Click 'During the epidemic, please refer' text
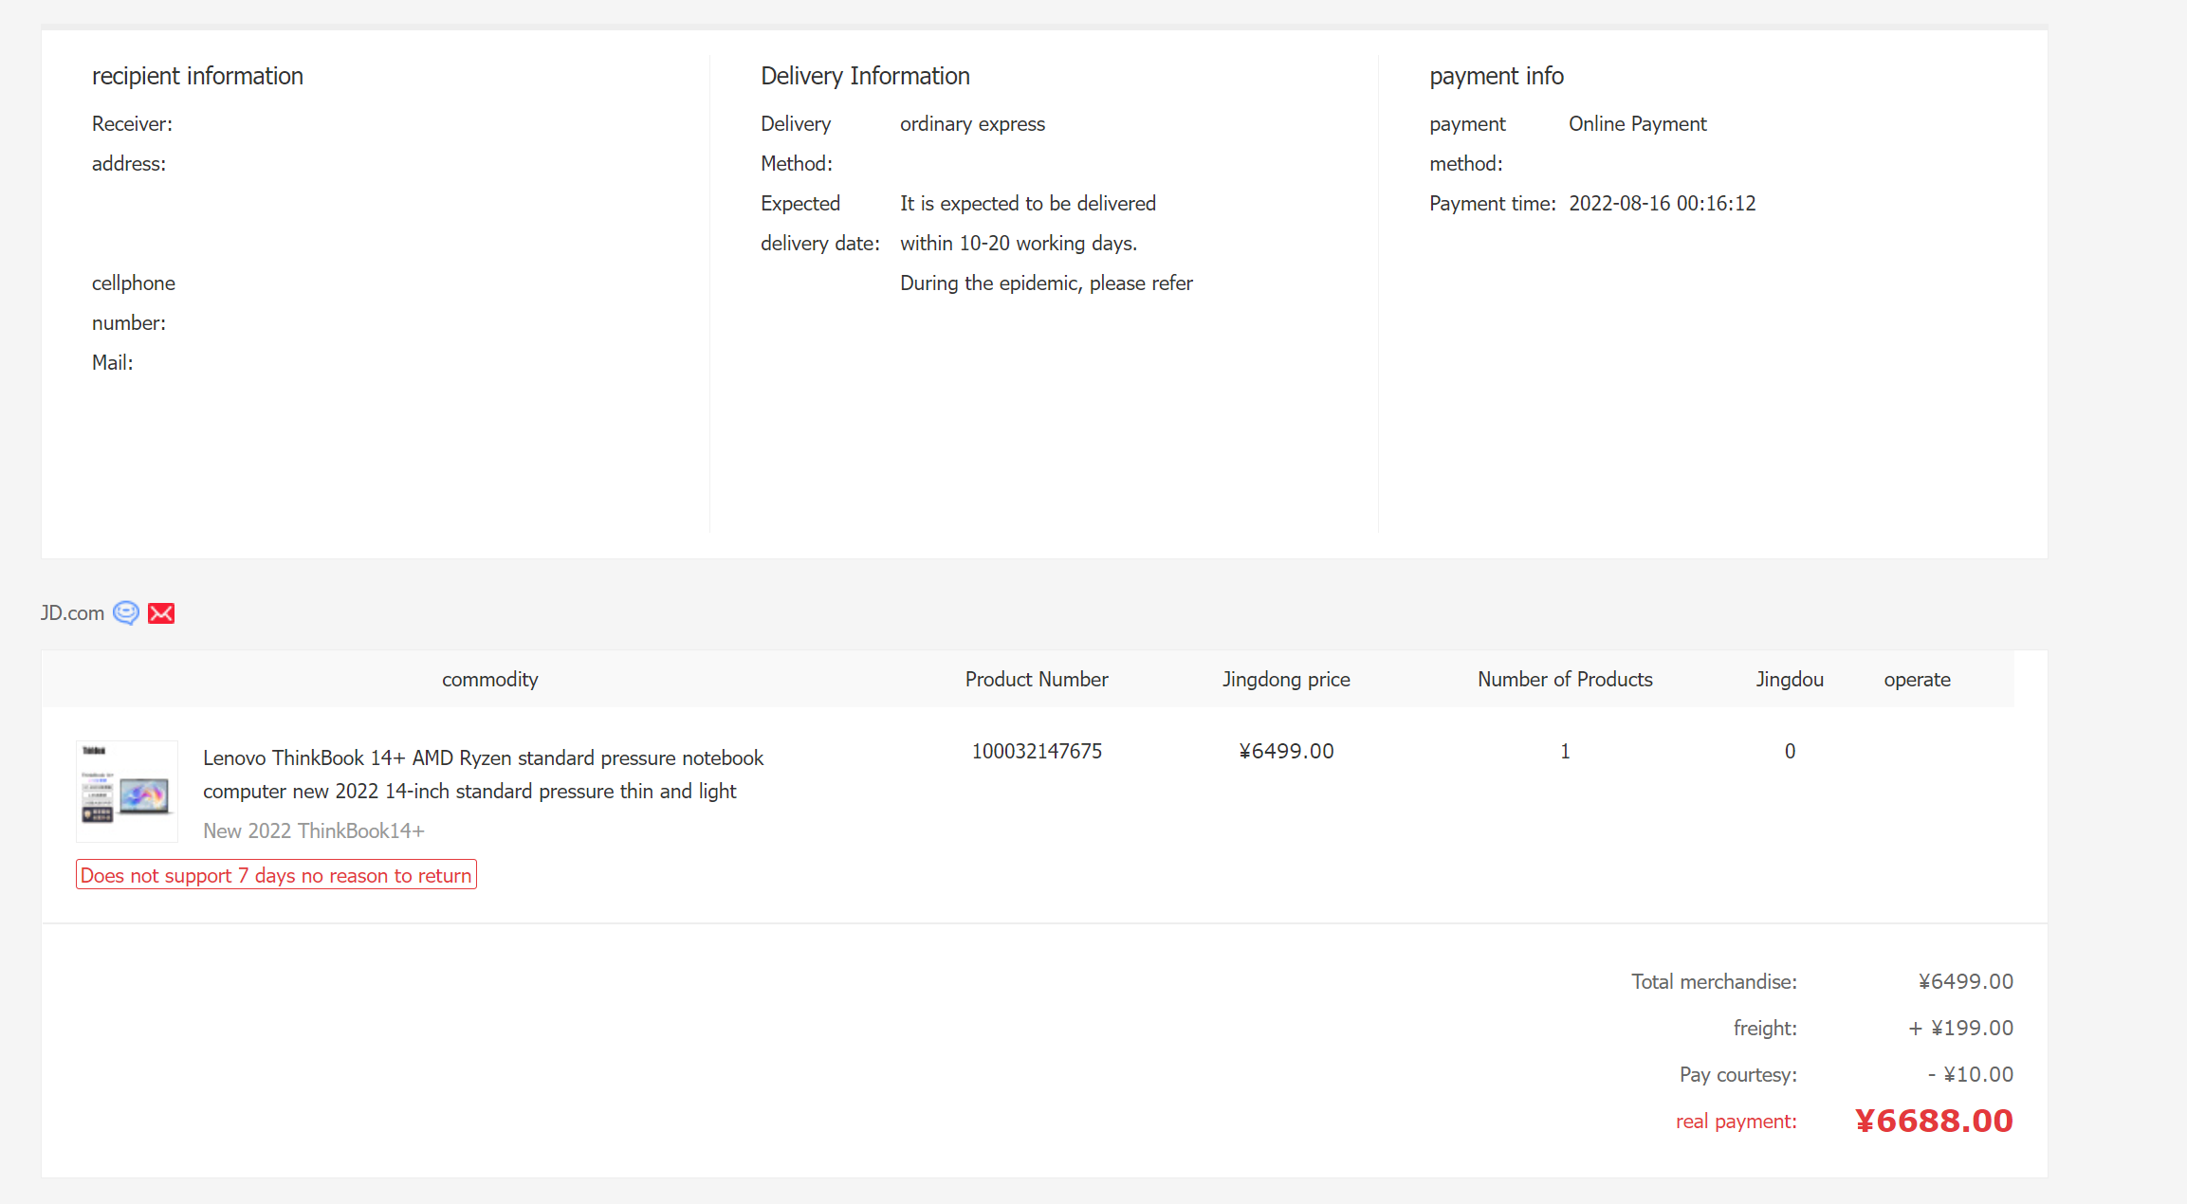The image size is (2187, 1204). coord(1046,283)
